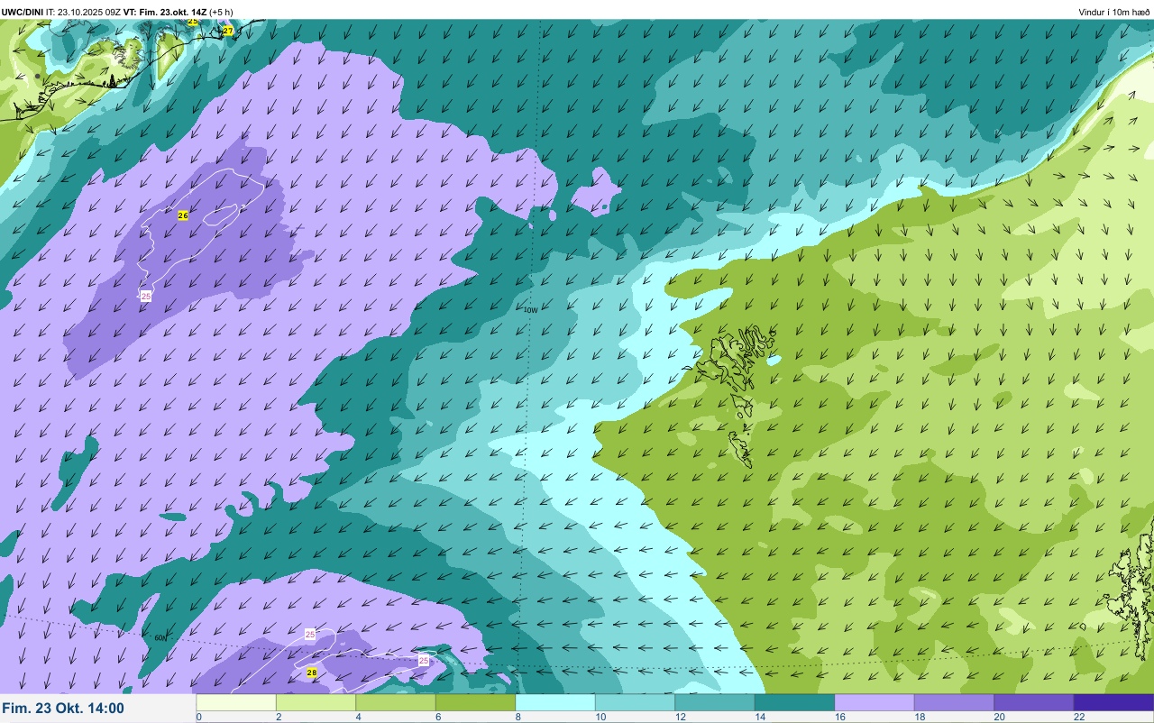Click the 'UWC/DINI' model label

pos(23,12)
